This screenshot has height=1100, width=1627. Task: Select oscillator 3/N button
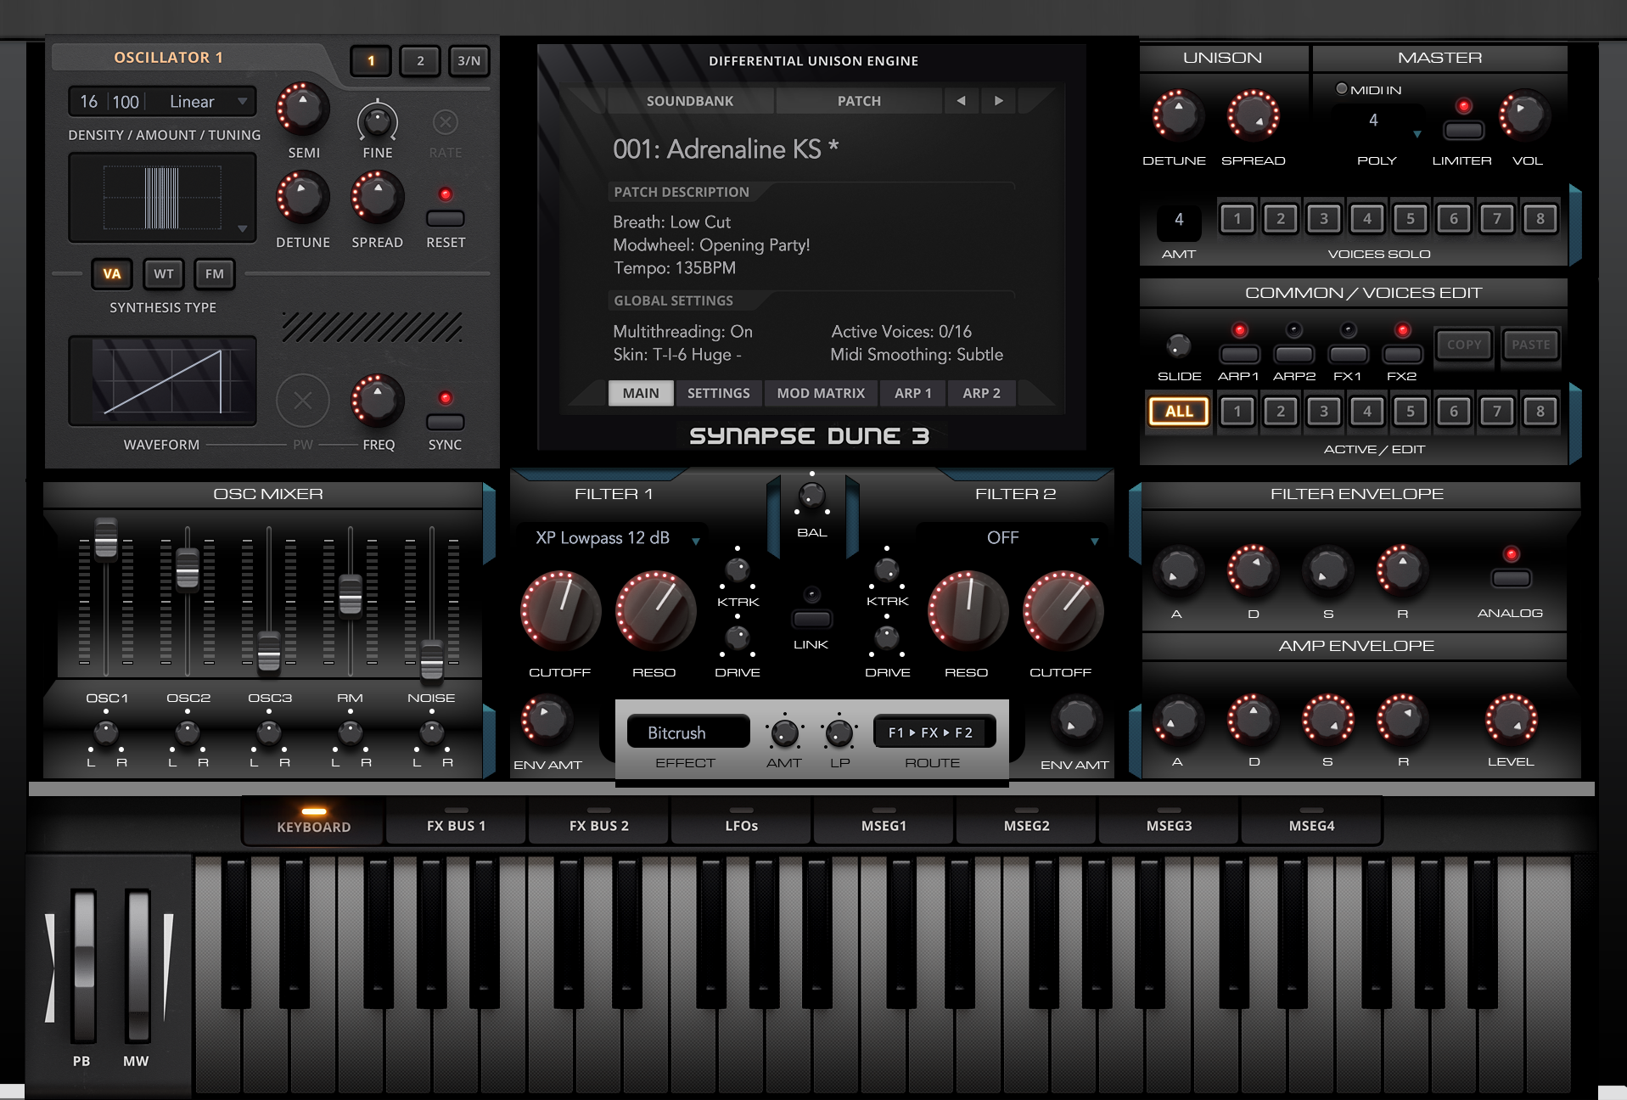pyautogui.click(x=469, y=60)
